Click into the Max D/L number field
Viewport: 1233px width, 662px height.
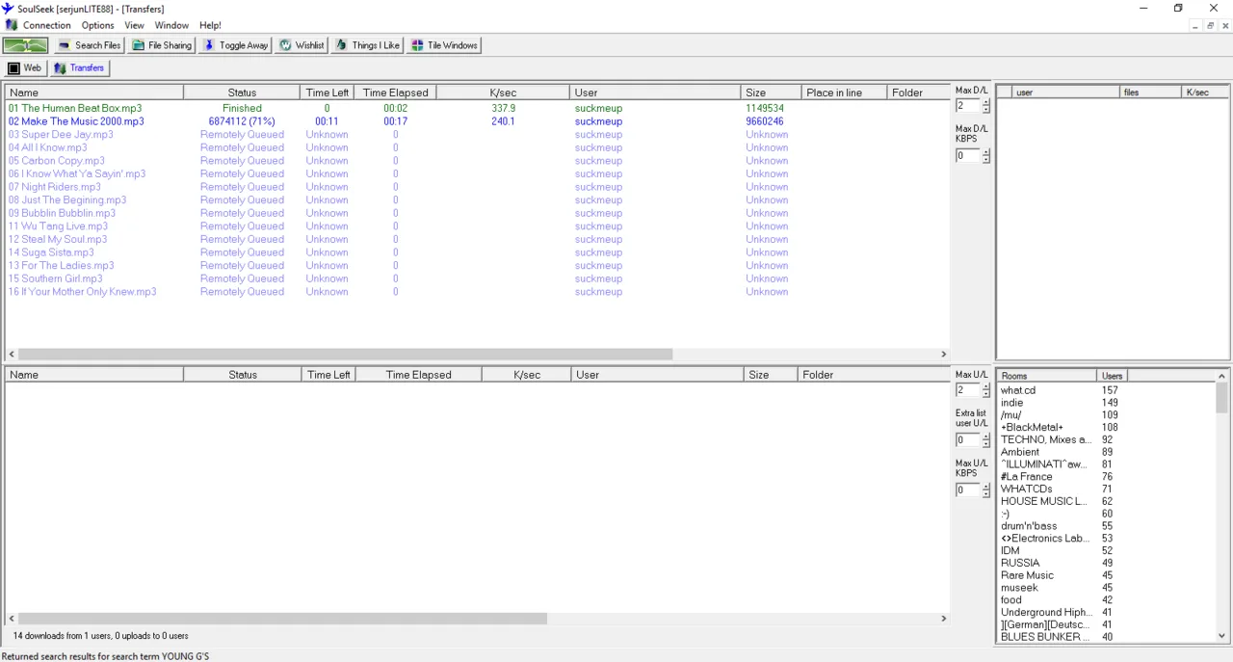968,106
